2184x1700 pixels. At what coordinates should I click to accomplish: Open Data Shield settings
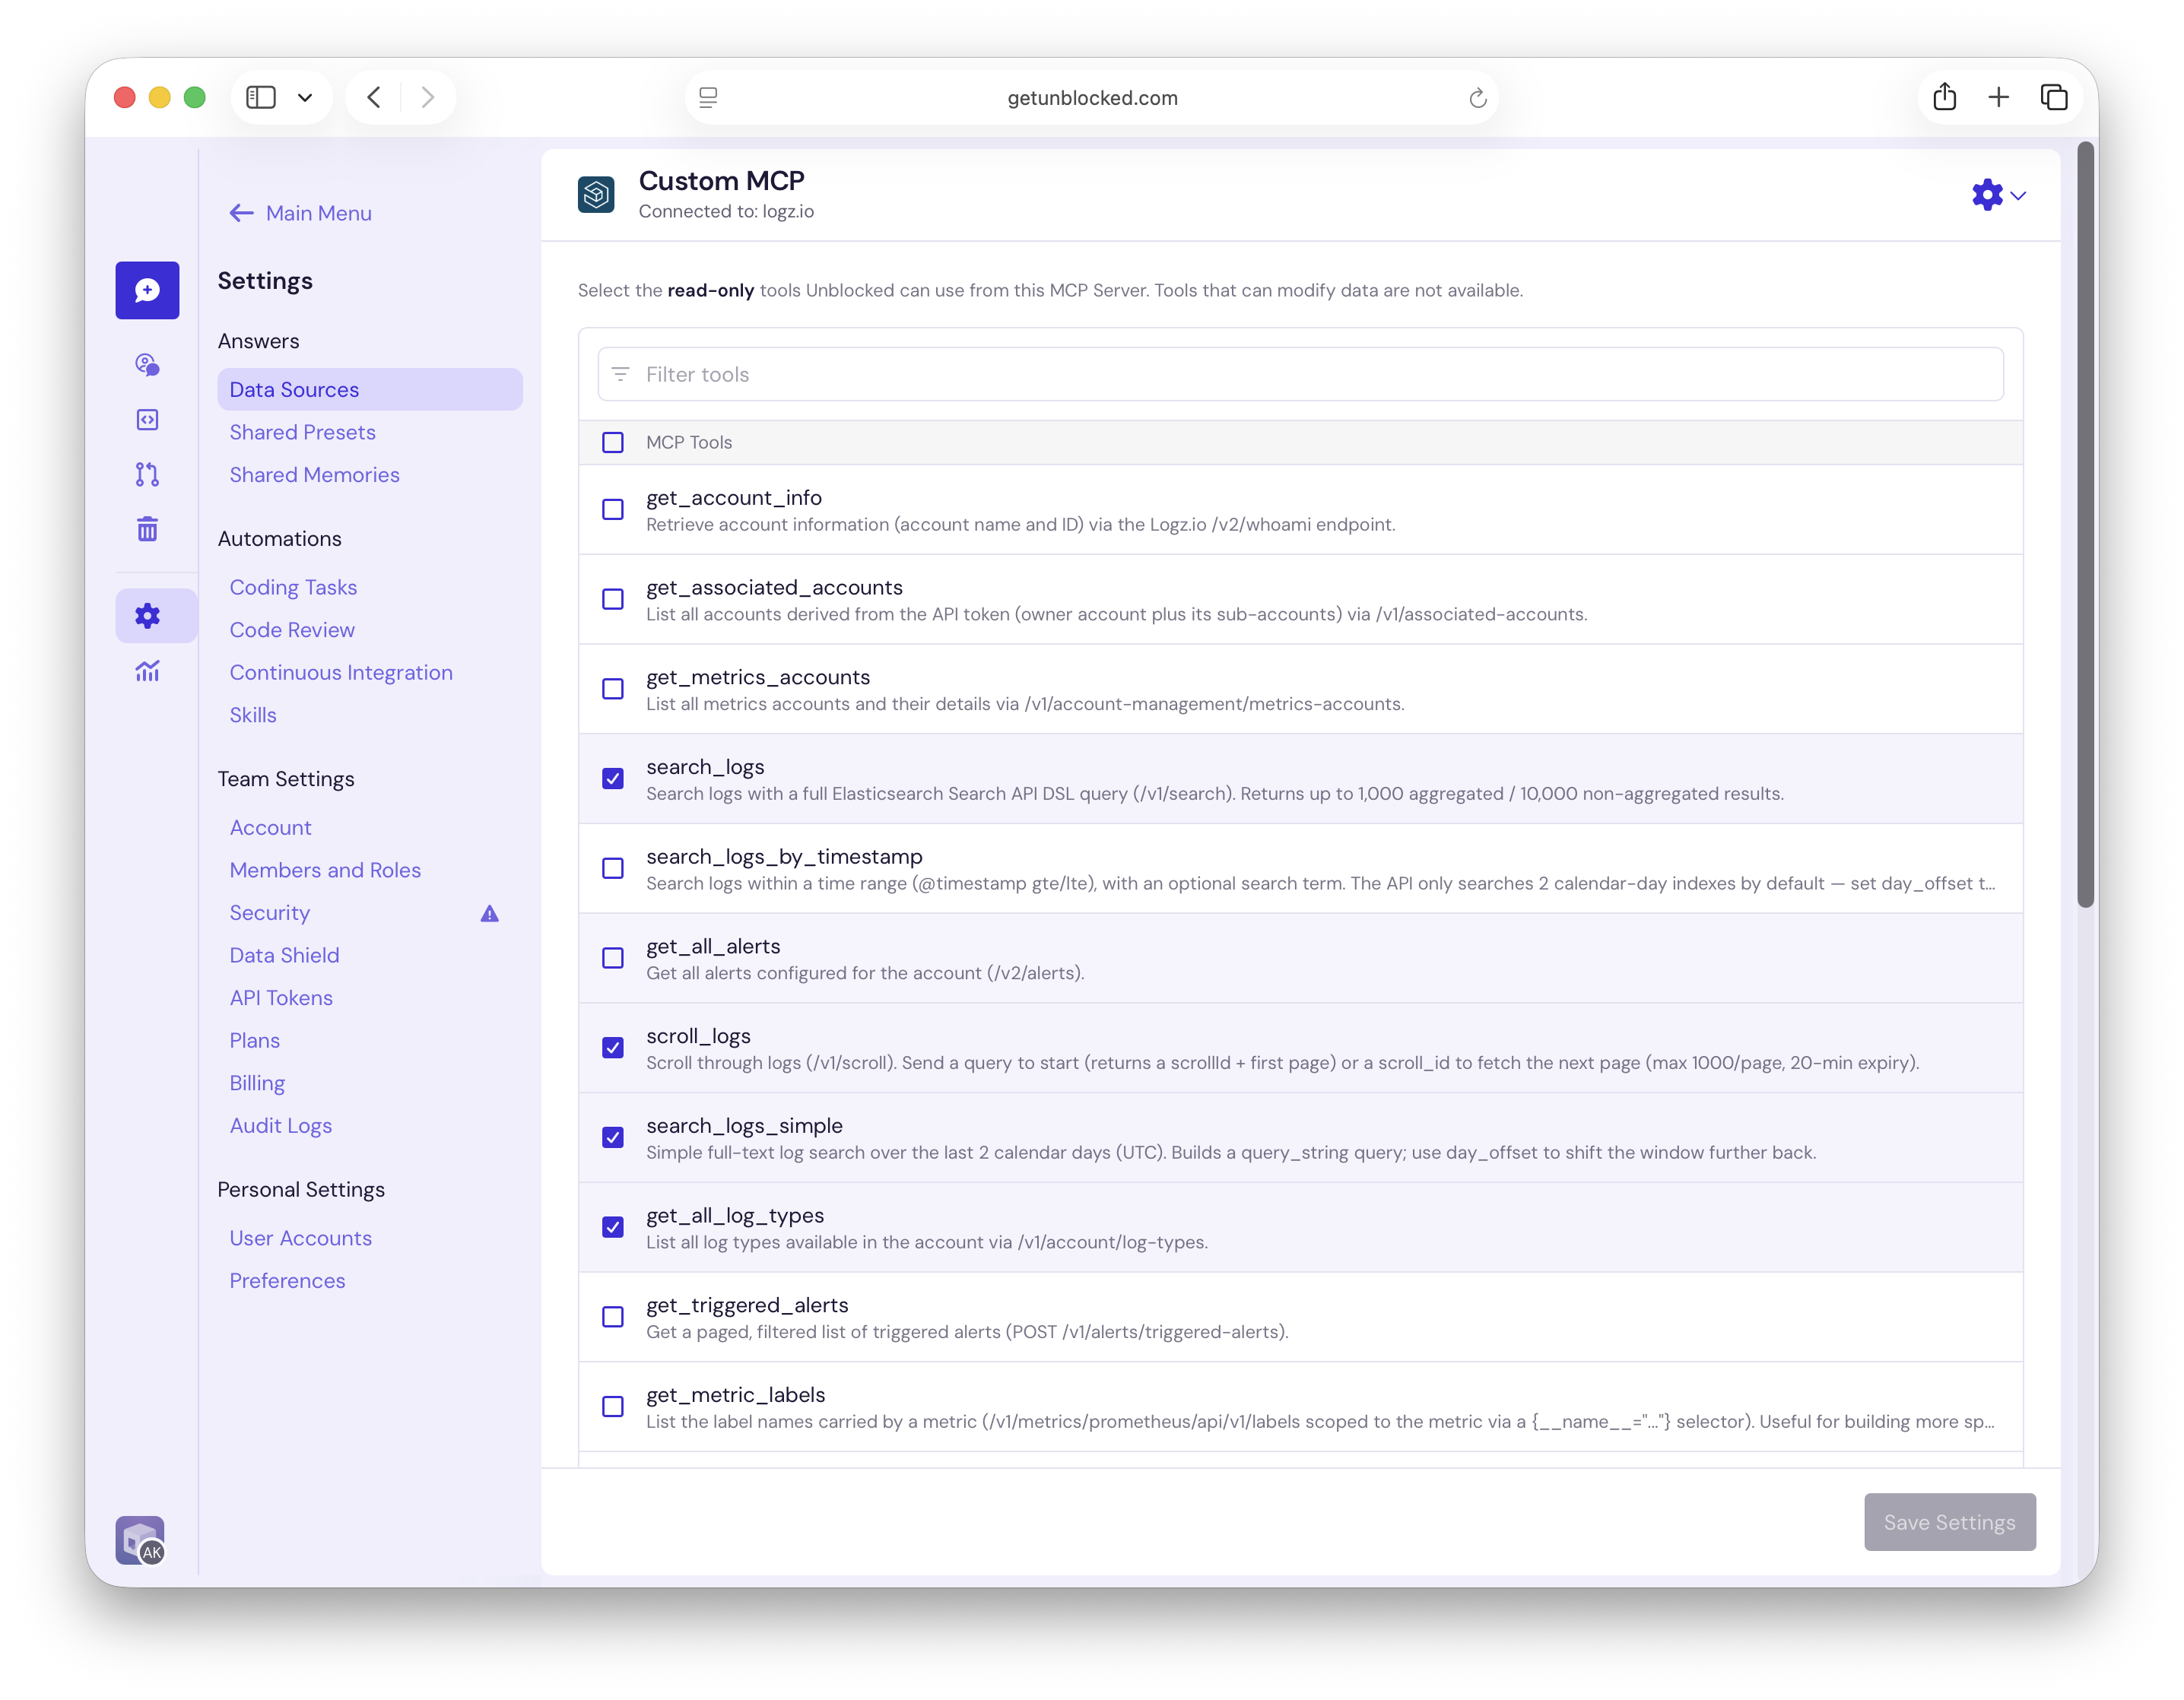284,955
